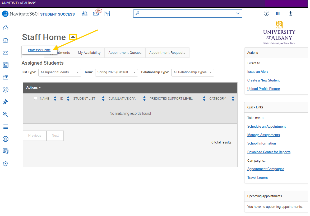Expand the Actions menu in table header
Screen dimensions: 310x216
(34, 88)
